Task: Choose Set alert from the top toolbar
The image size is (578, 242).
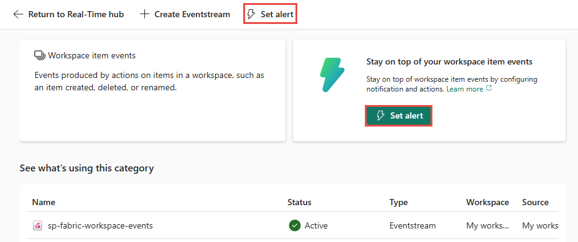Action: [270, 14]
